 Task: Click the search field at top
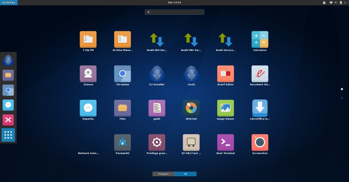click(x=174, y=12)
